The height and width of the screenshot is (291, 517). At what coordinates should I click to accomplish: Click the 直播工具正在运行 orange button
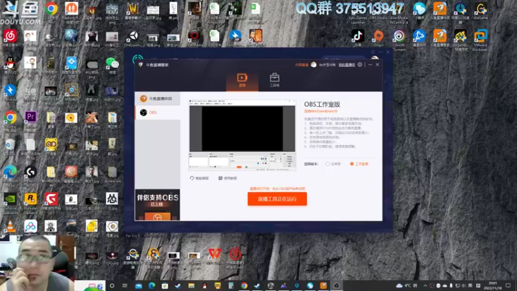[x=277, y=199]
